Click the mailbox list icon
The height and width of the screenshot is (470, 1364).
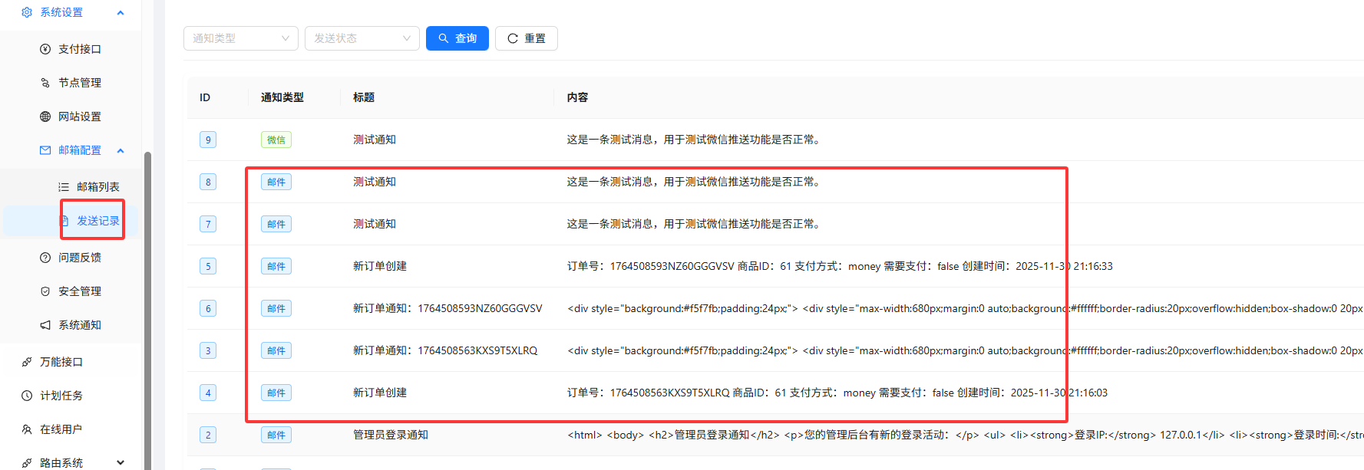[x=64, y=187]
